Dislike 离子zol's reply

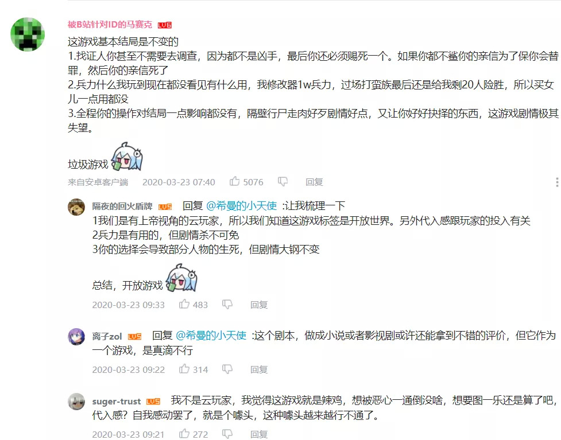pos(227,369)
